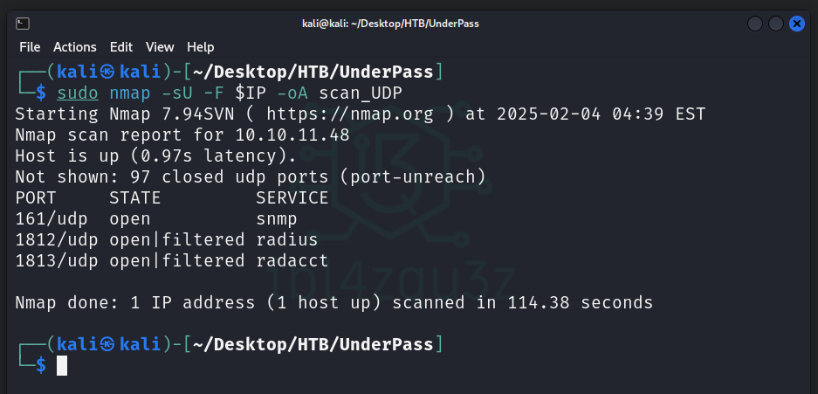818x394 pixels.
Task: Open the Edit menu
Action: (121, 47)
